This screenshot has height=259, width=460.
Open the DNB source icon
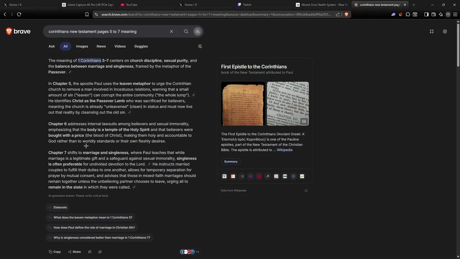pyautogui.click(x=285, y=176)
